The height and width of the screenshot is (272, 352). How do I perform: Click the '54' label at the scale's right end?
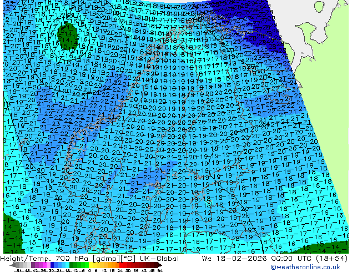pyautogui.click(x=159, y=271)
